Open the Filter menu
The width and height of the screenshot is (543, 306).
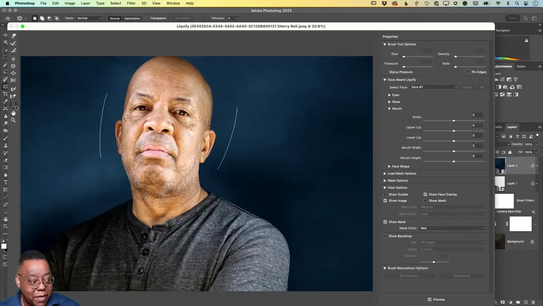(x=131, y=3)
